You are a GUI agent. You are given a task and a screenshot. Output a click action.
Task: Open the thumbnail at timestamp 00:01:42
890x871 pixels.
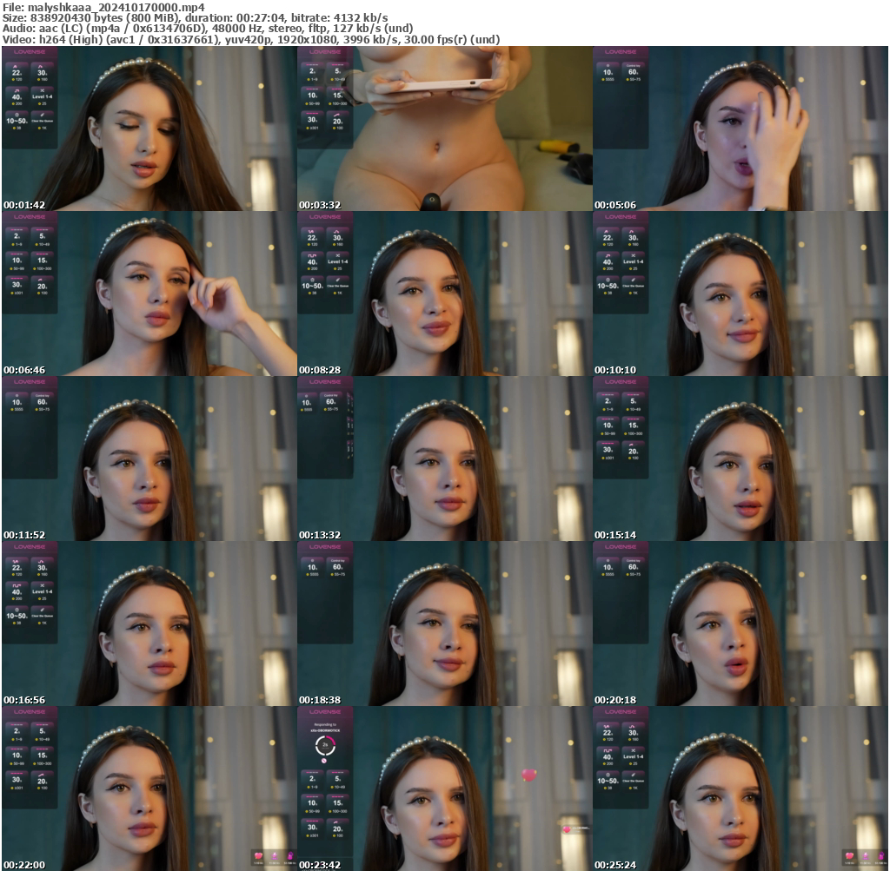click(149, 129)
